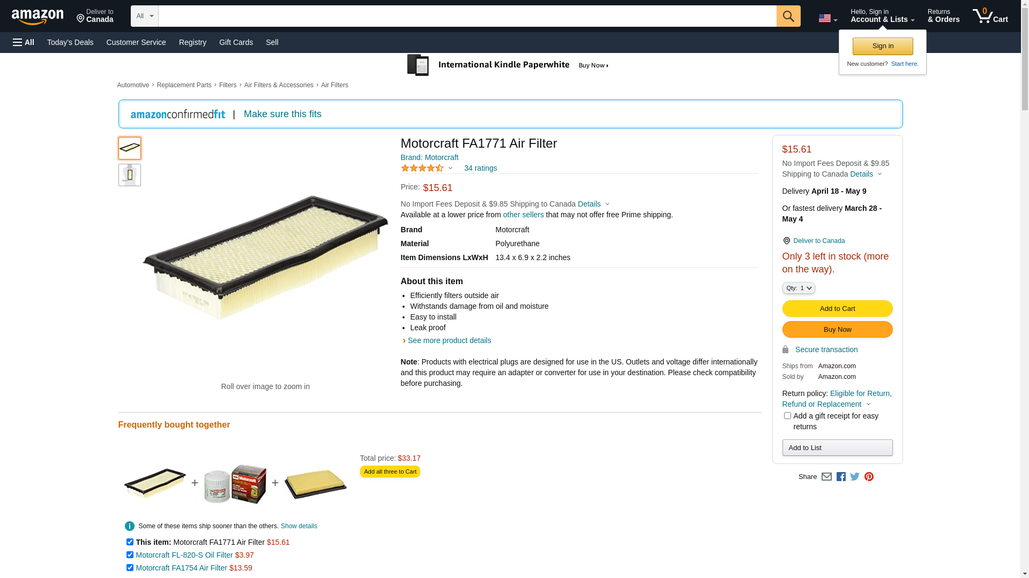The height and width of the screenshot is (578, 1029).
Task: Share product on Pinterest
Action: click(x=869, y=476)
